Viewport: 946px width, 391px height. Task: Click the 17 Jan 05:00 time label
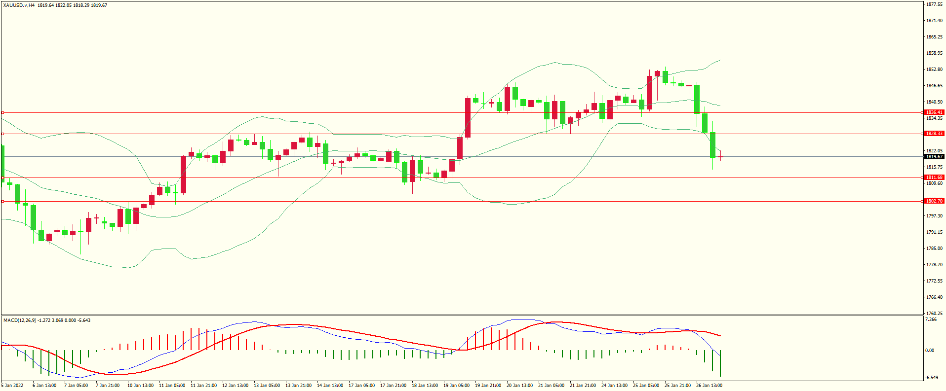[x=361, y=386]
